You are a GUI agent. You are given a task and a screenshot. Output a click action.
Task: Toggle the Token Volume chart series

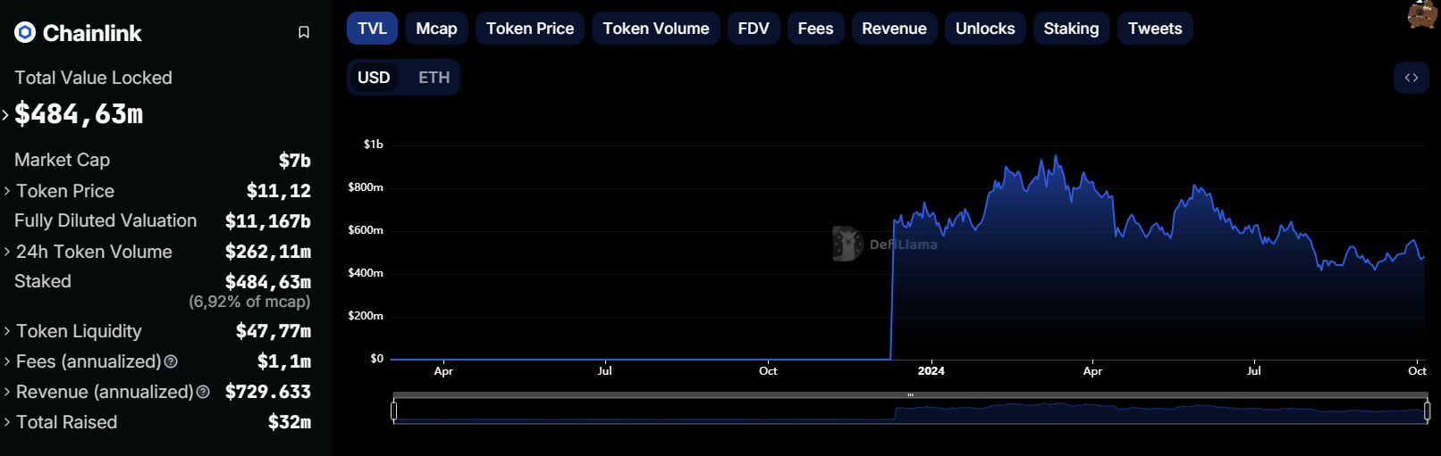656,29
